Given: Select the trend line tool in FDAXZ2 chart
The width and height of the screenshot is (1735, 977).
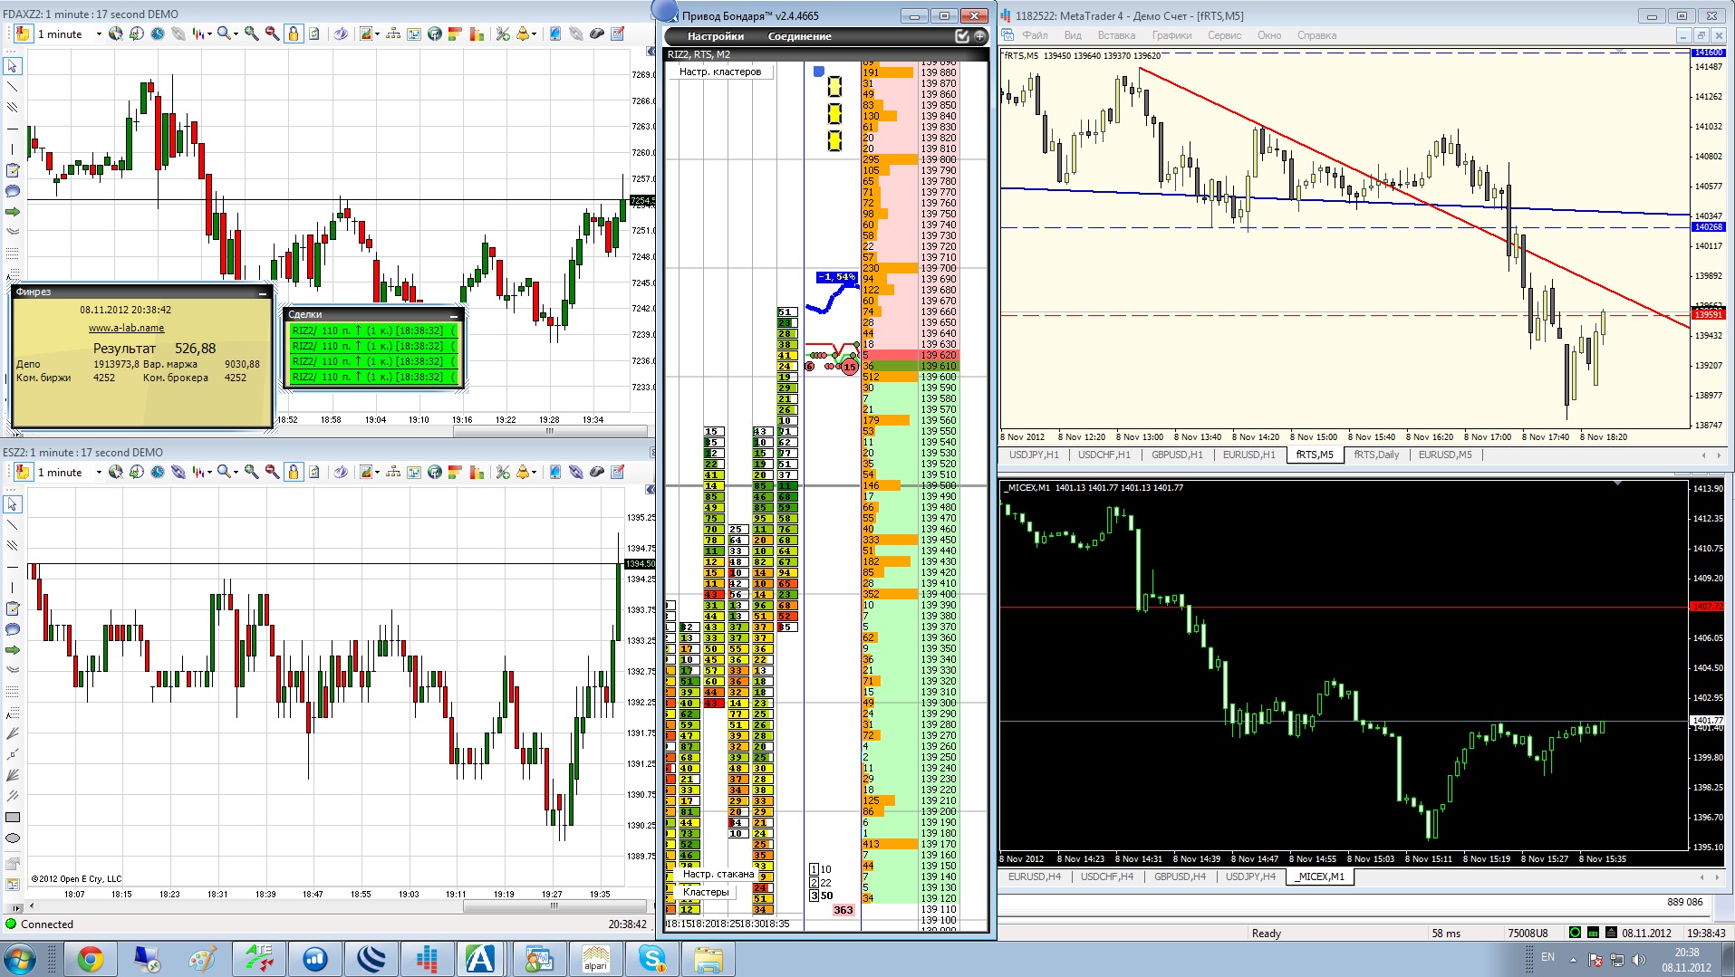Looking at the screenshot, I should 13,87.
